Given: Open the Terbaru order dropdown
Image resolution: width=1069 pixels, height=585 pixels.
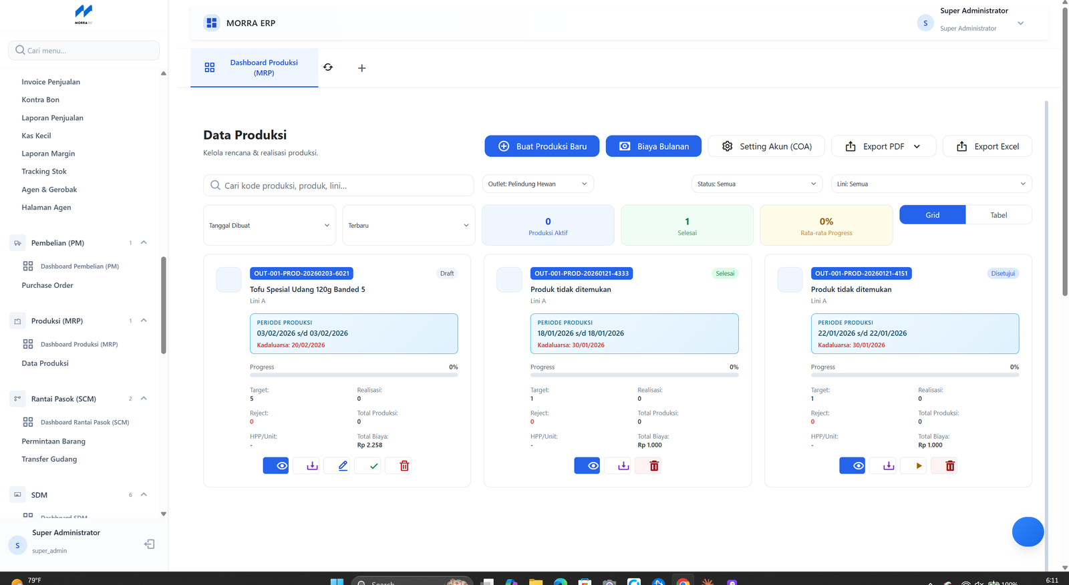Looking at the screenshot, I should 409,226.
